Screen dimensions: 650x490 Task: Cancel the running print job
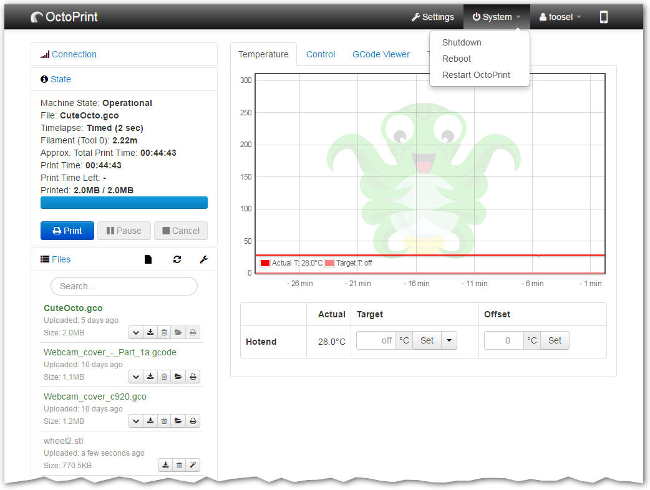pyautogui.click(x=180, y=231)
